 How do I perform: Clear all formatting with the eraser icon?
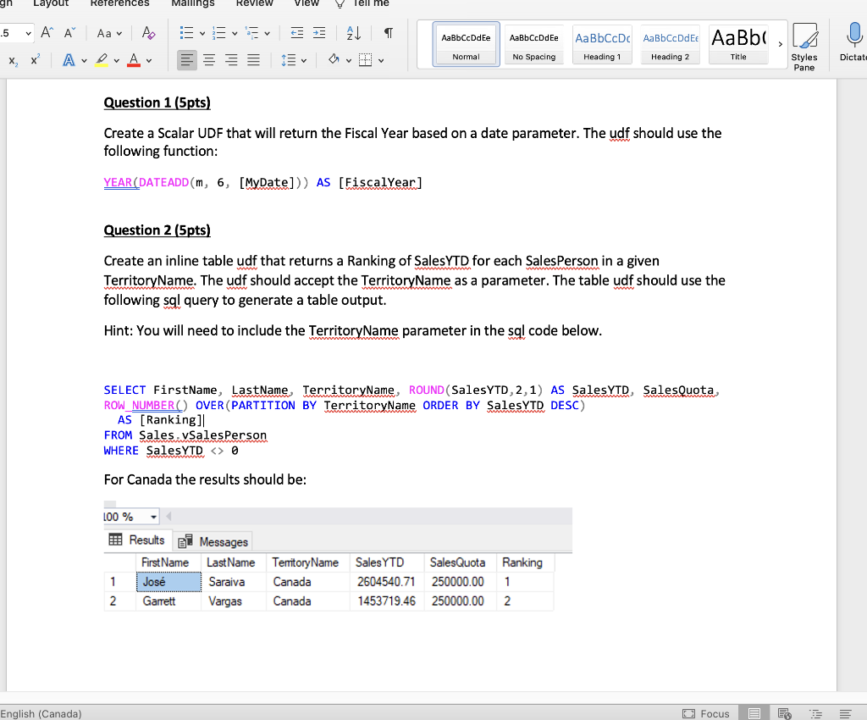coord(148,33)
